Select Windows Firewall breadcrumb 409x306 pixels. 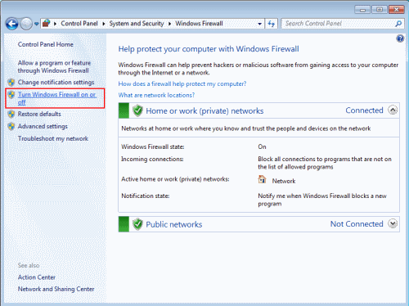click(199, 24)
